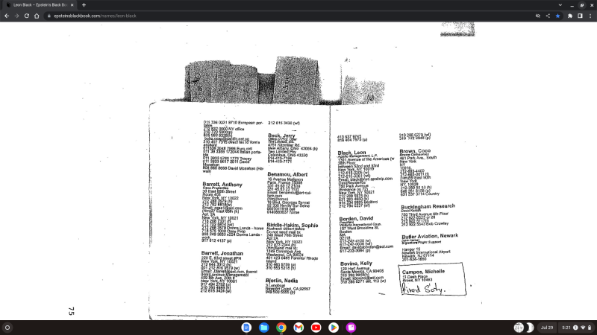This screenshot has height=335, width=597.
Task: Close the Leon Black tab
Action: (72, 5)
